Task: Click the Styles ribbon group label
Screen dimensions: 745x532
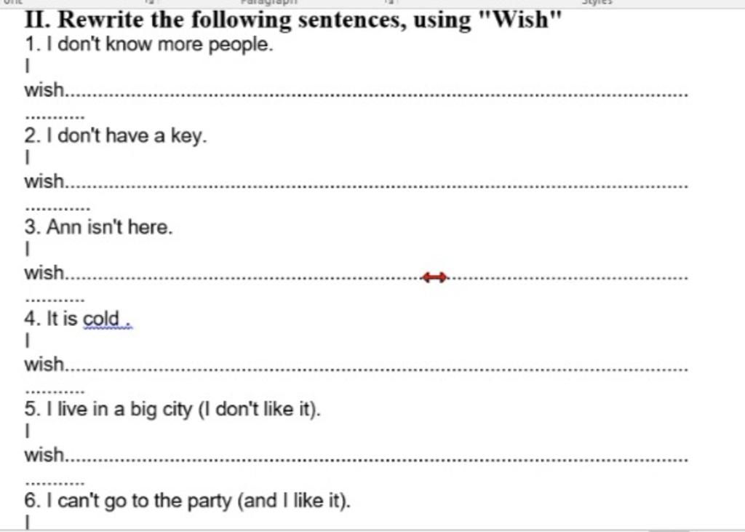Action: click(x=598, y=2)
